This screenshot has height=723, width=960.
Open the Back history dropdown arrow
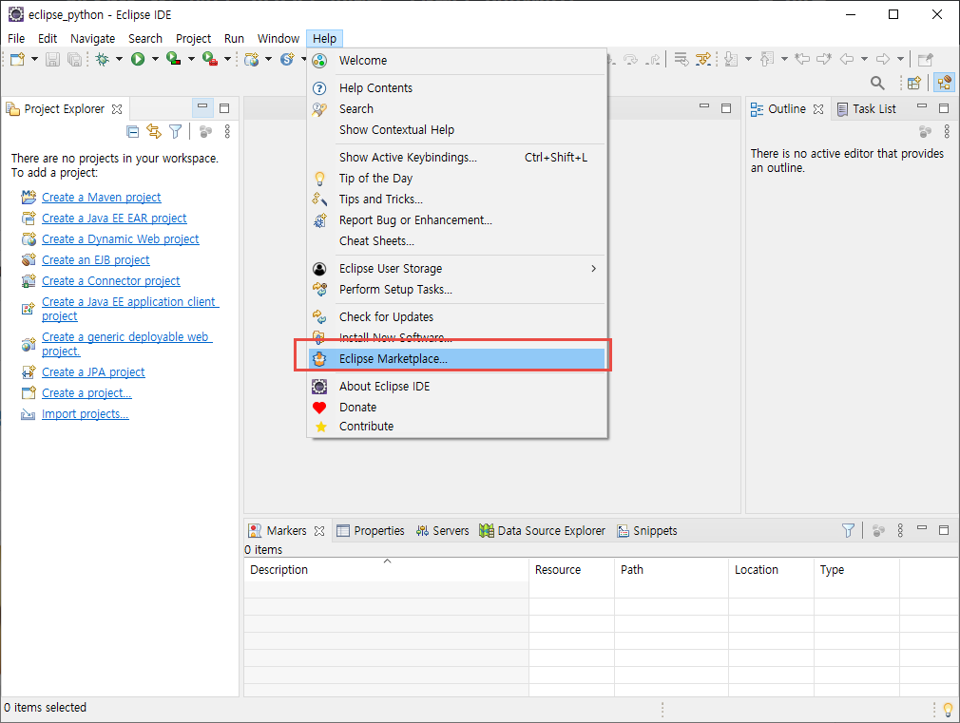[865, 60]
